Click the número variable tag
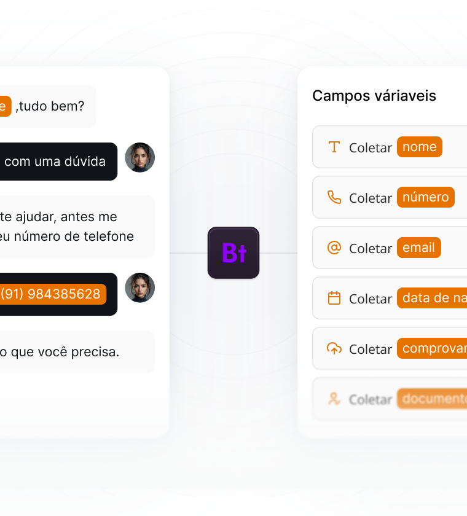Viewport: 467px width, 516px height. point(425,197)
